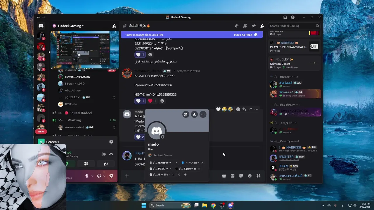Open the Activities button in voice panel

pyautogui.click(x=86, y=164)
